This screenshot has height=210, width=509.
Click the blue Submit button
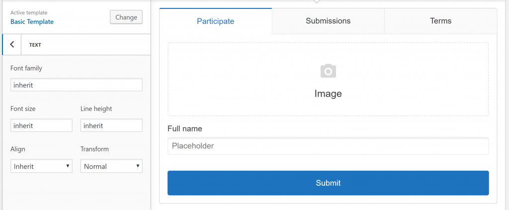(x=328, y=183)
